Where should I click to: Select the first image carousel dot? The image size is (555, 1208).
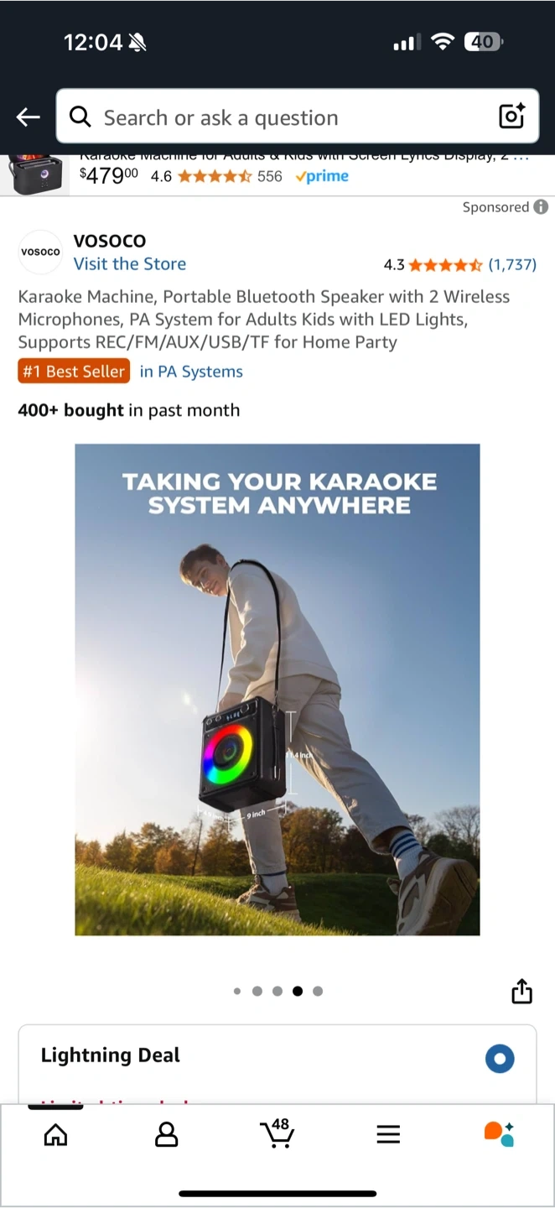(237, 991)
